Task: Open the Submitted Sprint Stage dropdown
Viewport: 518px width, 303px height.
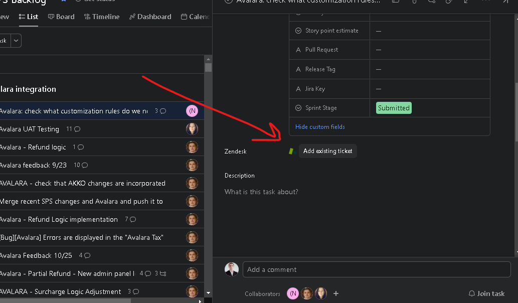Action: point(394,108)
